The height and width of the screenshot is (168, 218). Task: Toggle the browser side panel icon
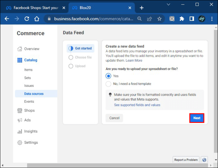pos(192,19)
